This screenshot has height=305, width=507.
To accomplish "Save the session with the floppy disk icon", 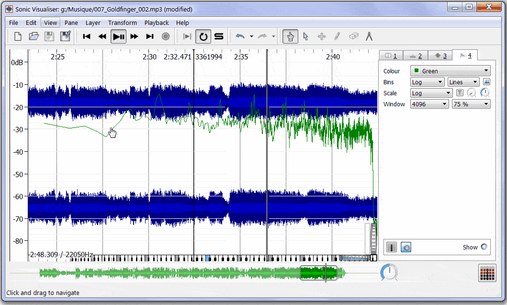I will 49,36.
